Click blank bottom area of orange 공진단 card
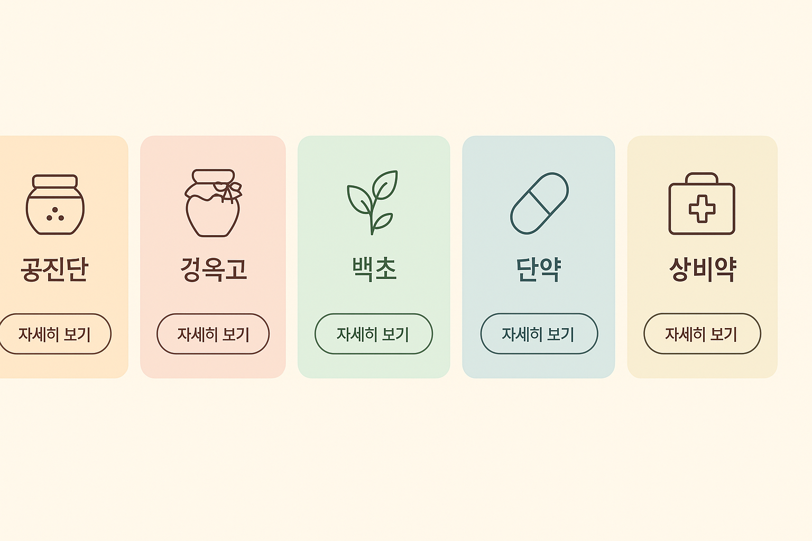 click(58, 367)
